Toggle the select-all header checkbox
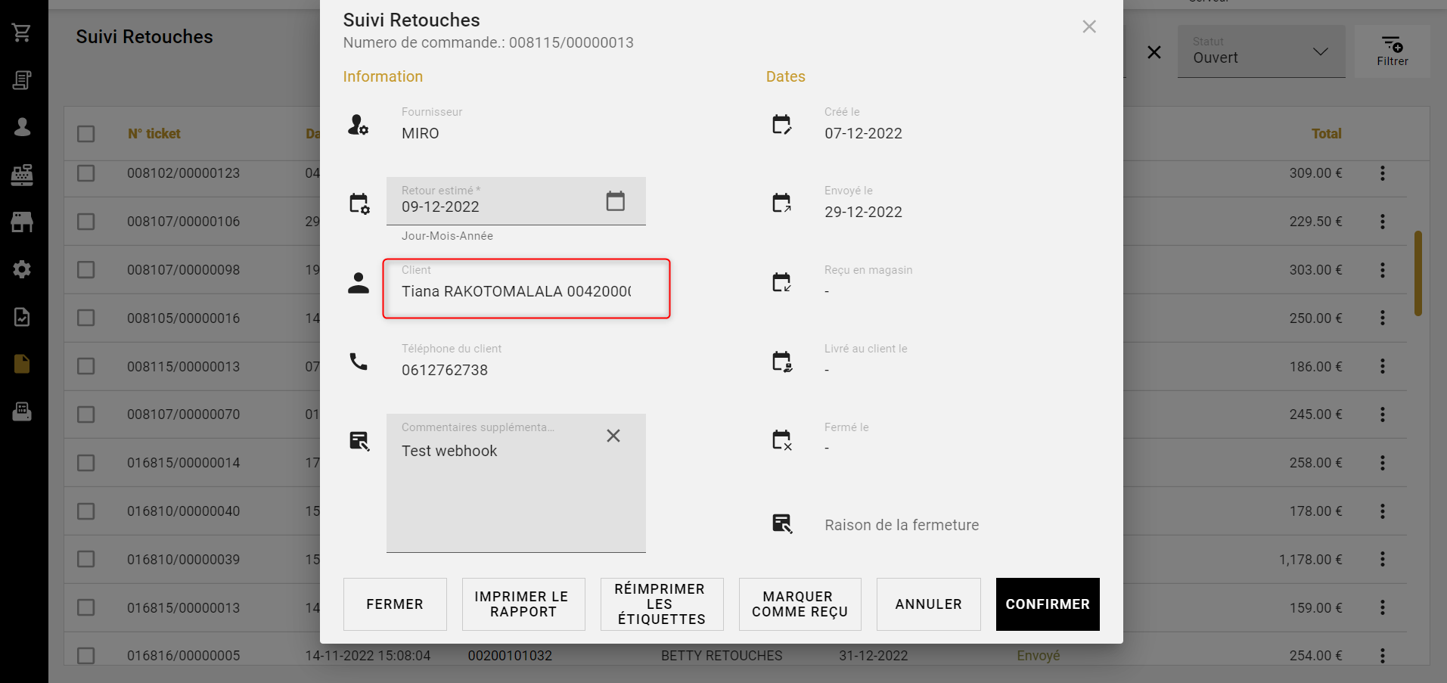The width and height of the screenshot is (1447, 683). (x=86, y=134)
